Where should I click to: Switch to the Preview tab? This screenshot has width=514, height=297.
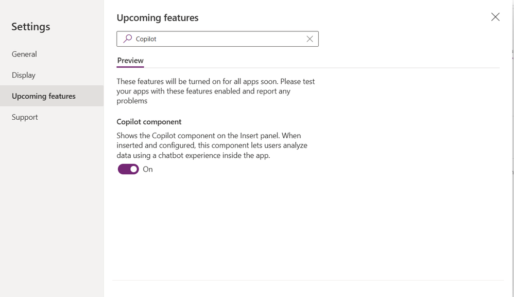click(130, 61)
